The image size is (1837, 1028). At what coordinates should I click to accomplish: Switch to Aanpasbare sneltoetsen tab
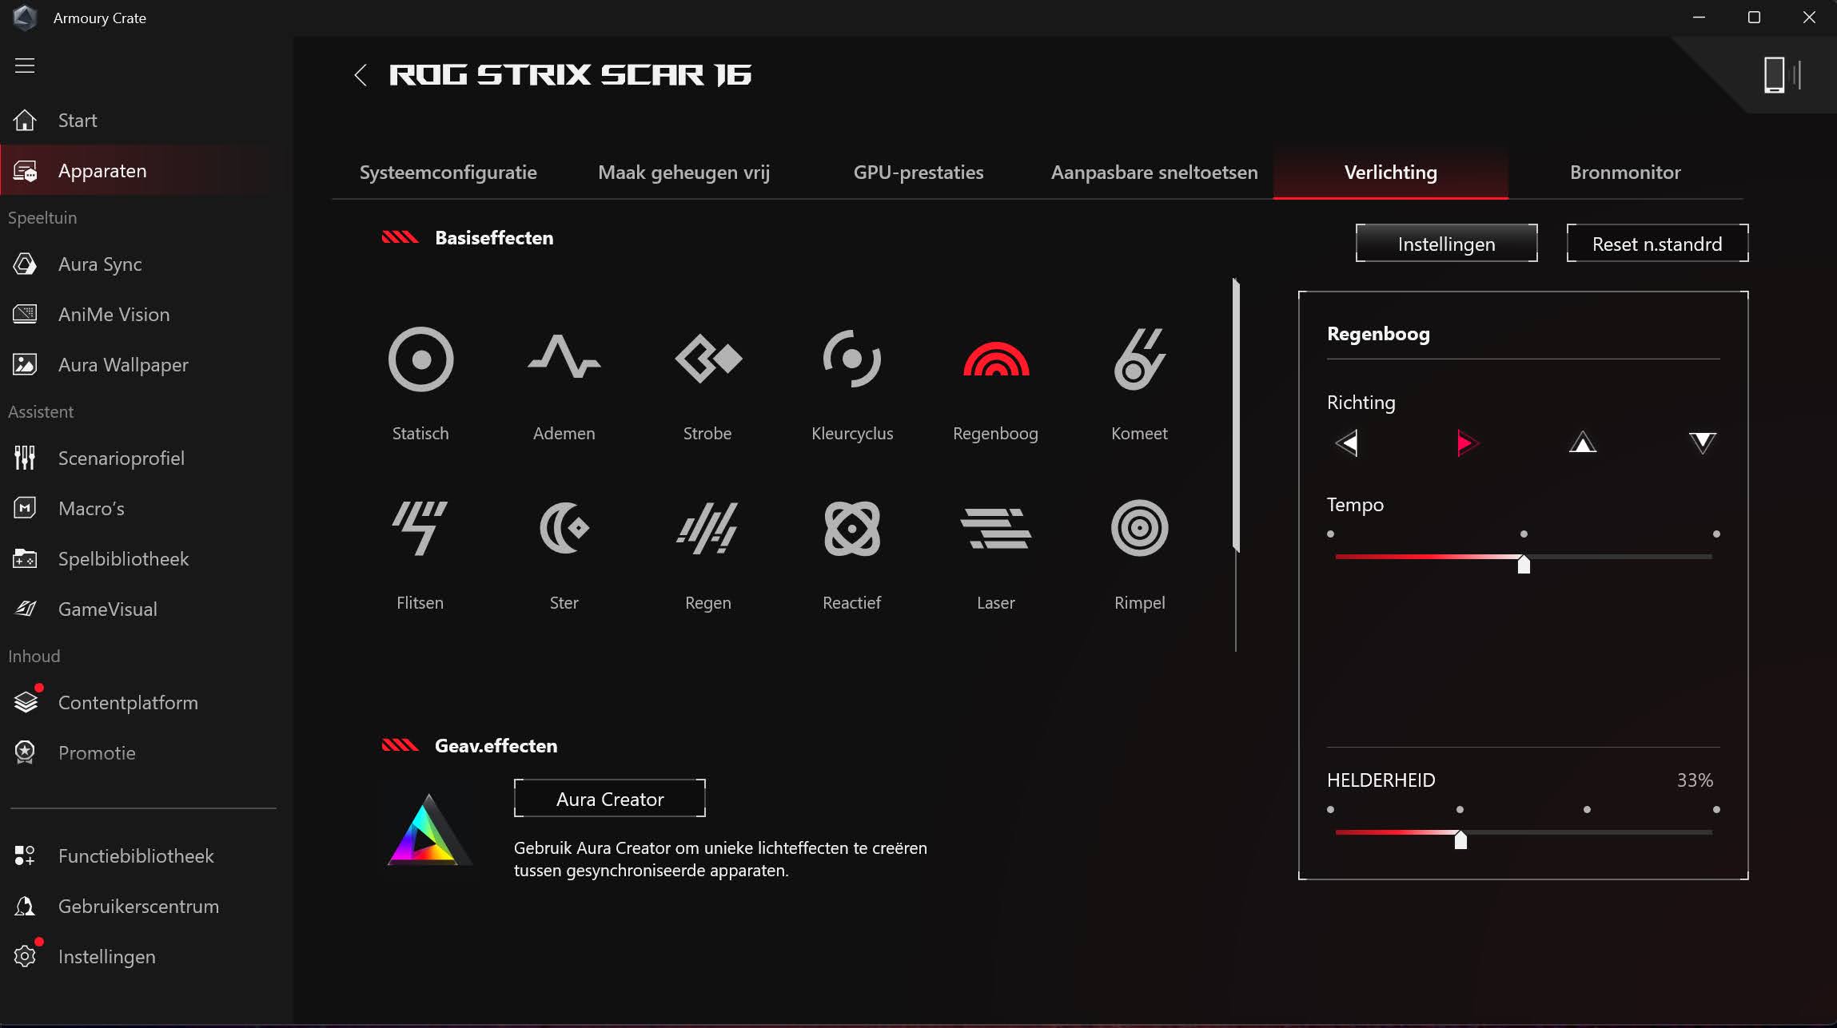click(x=1154, y=173)
